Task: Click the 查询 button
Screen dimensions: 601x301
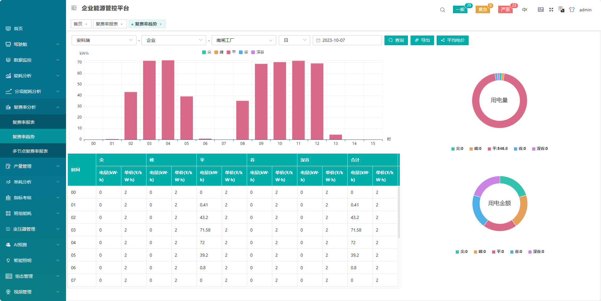Action: tap(396, 40)
